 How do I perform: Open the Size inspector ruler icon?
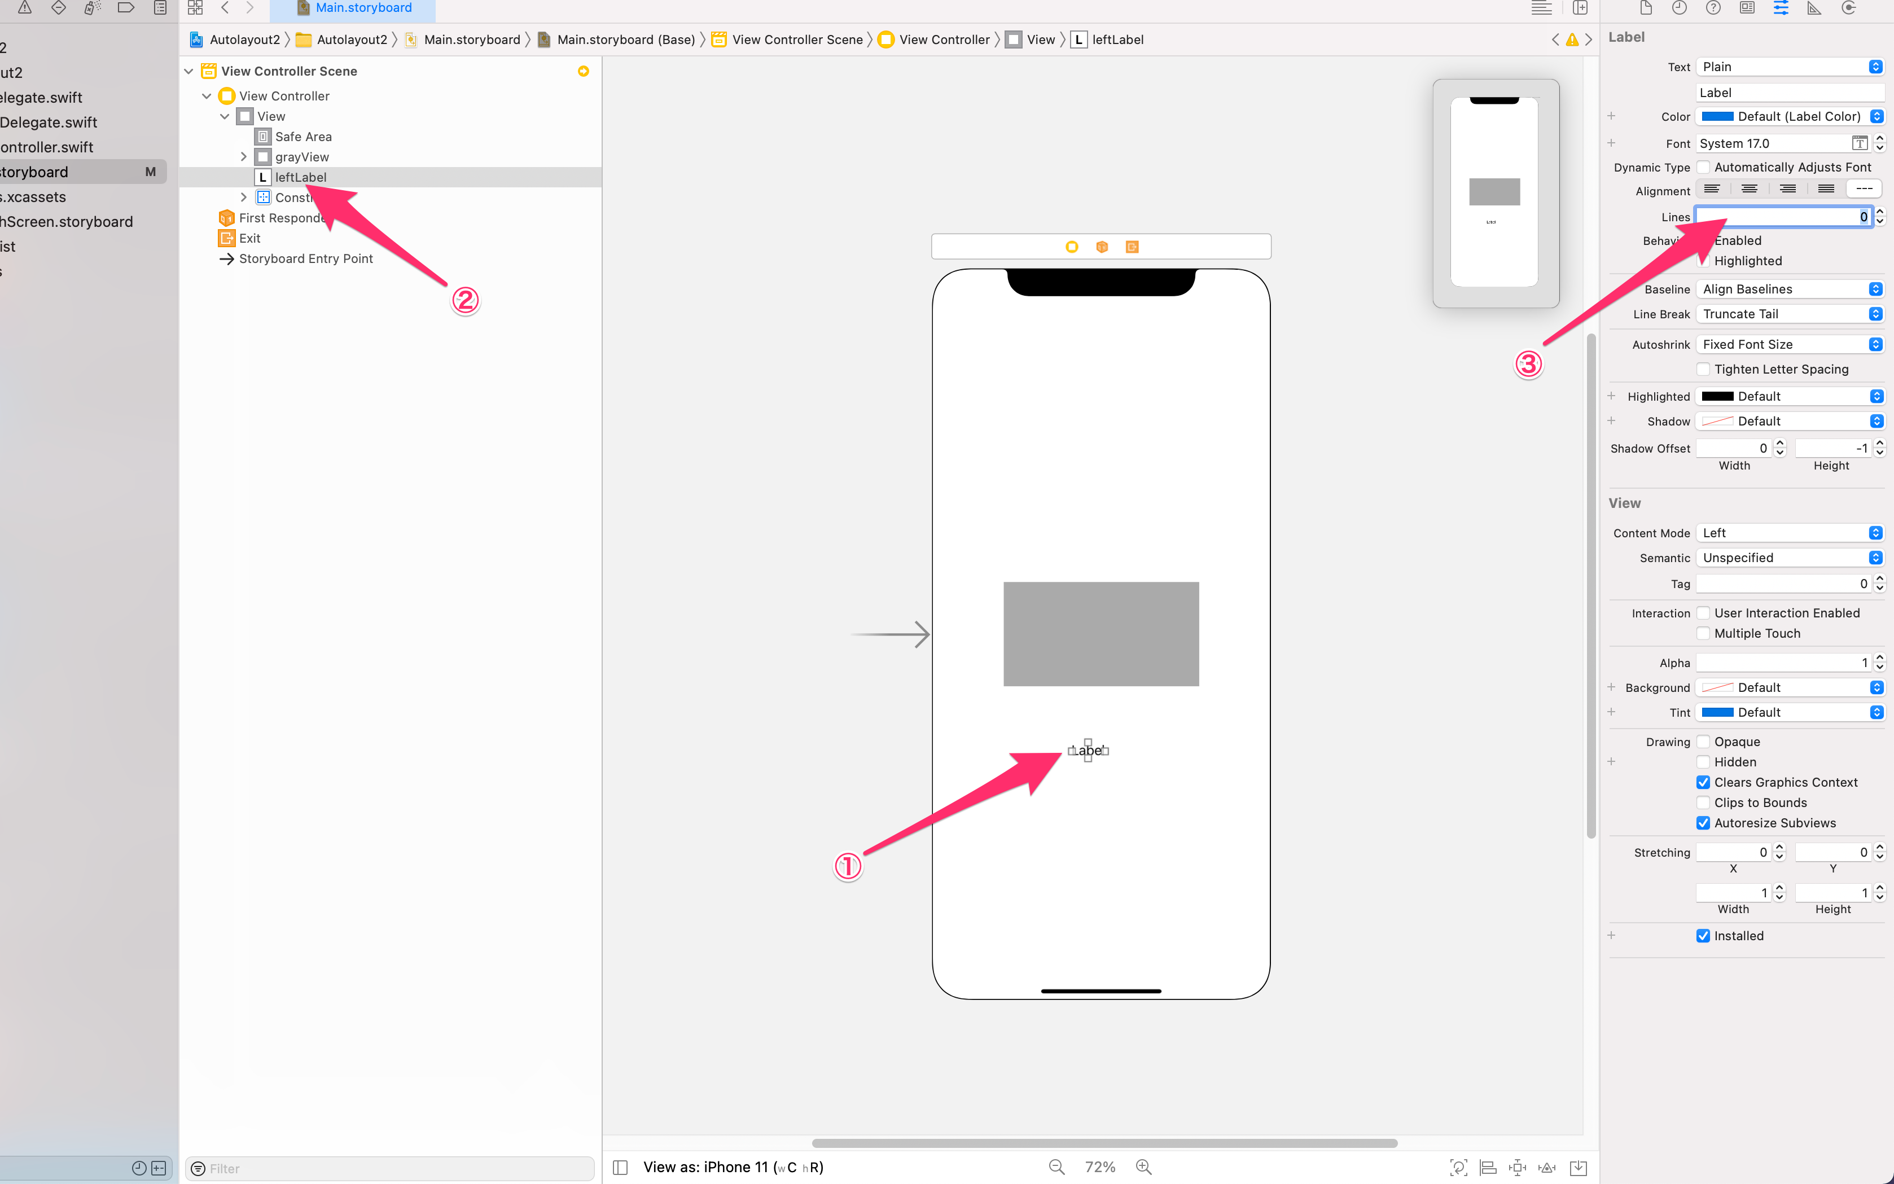(x=1814, y=8)
